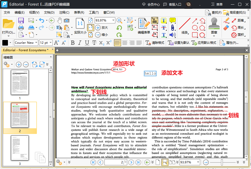Open the font name Courier New dropdown
This screenshot has height=169, width=251.
tap(36, 43)
